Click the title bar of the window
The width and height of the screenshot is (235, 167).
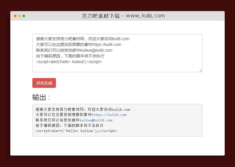coord(186,16)
